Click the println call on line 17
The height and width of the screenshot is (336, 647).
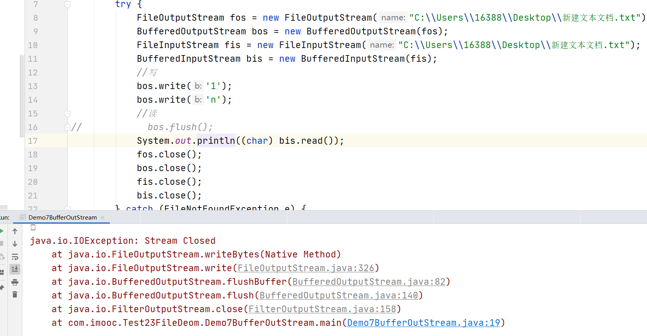[x=216, y=141]
